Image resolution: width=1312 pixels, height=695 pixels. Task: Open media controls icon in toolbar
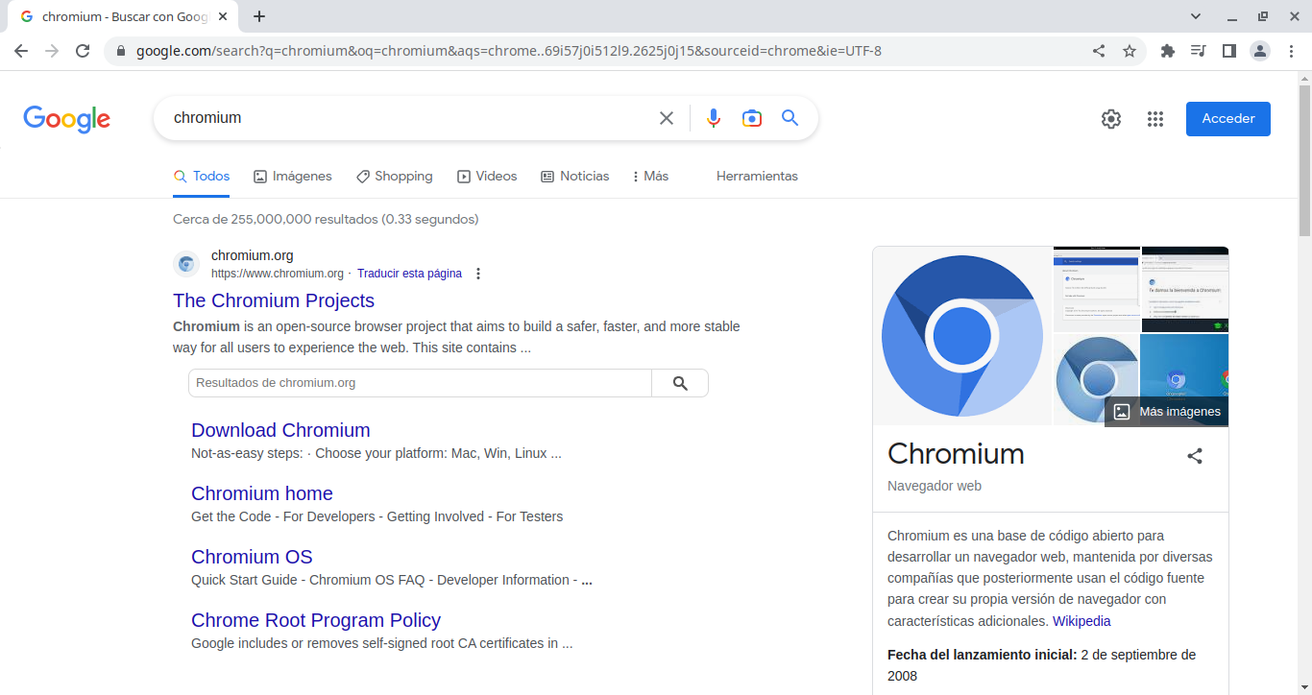click(x=1198, y=51)
